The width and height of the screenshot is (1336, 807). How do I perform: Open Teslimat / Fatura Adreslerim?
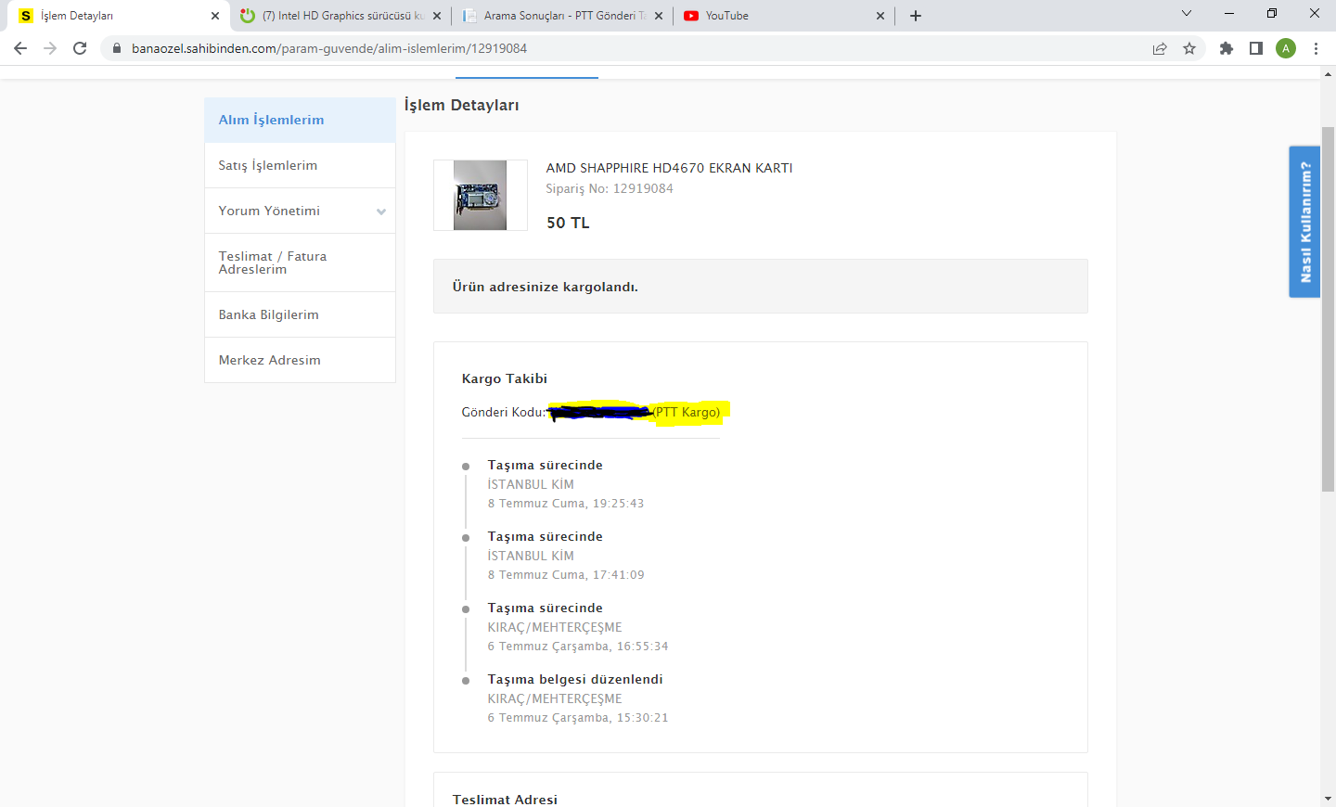coord(300,263)
